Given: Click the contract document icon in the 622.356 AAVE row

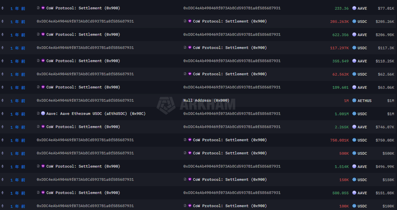Looking at the screenshot, I should coord(38,34).
